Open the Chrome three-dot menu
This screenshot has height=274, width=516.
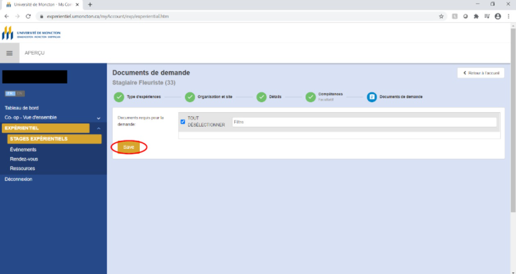click(x=509, y=16)
